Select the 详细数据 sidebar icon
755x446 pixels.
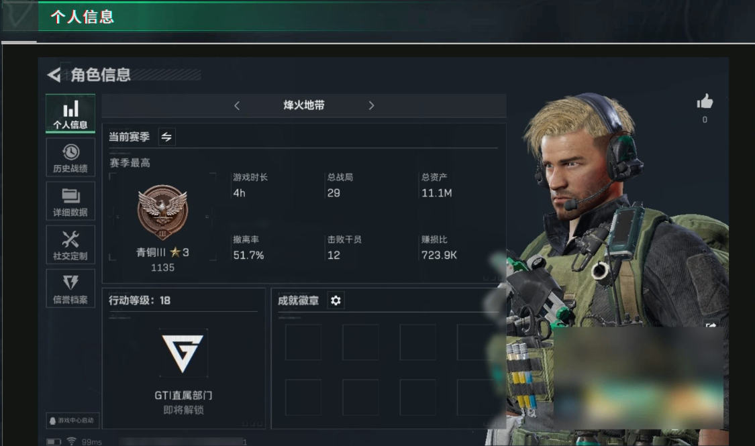click(70, 201)
